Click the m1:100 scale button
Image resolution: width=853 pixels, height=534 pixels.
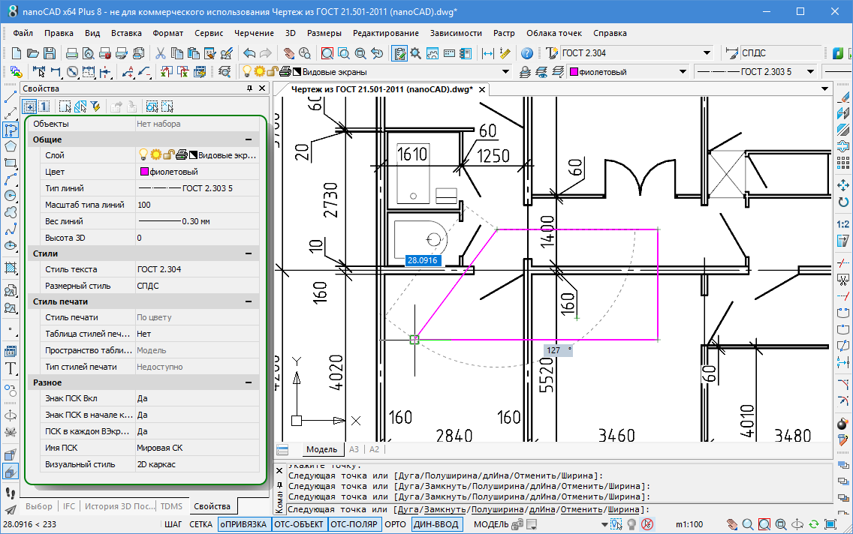(689, 524)
